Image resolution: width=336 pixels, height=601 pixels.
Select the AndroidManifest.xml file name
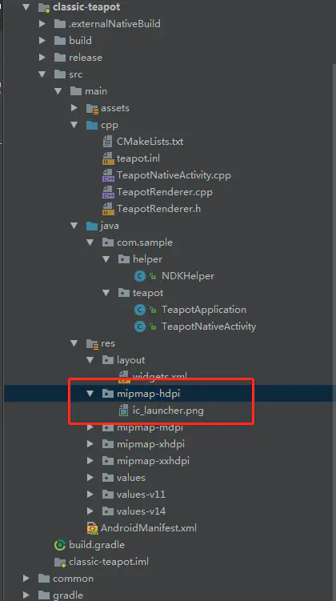[149, 528]
